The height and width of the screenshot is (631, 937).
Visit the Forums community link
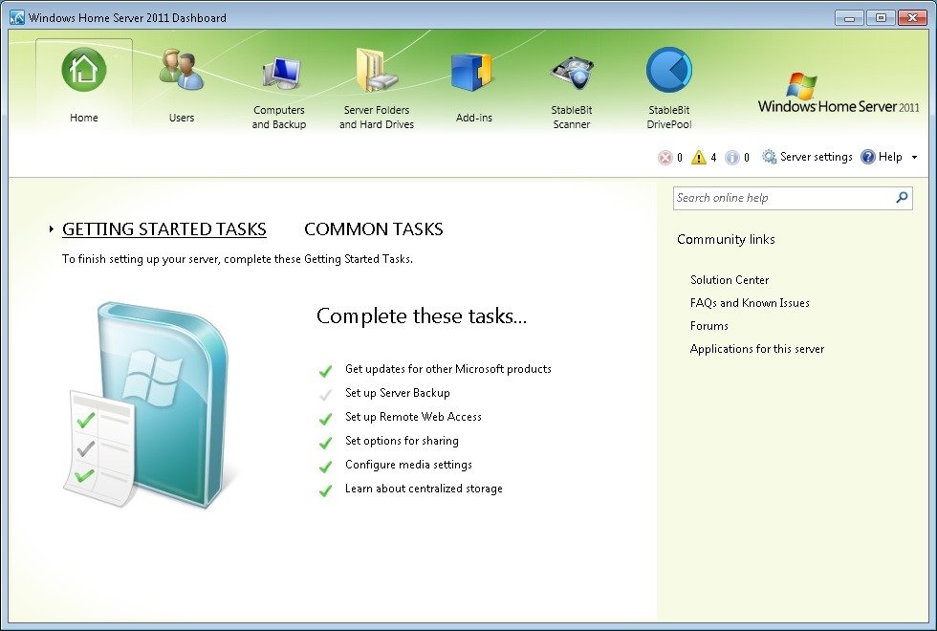708,326
